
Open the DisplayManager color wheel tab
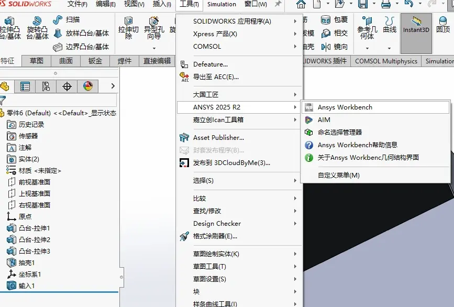click(88, 86)
